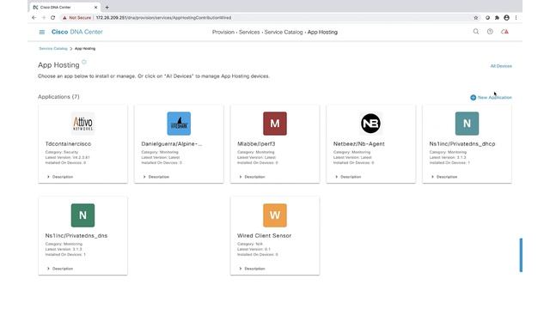Click browser forward arrow
550x309 pixels.
44,17
